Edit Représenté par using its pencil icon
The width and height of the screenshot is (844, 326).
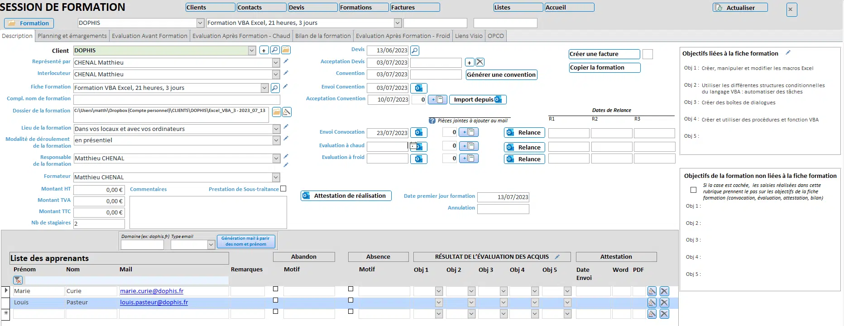tap(286, 61)
